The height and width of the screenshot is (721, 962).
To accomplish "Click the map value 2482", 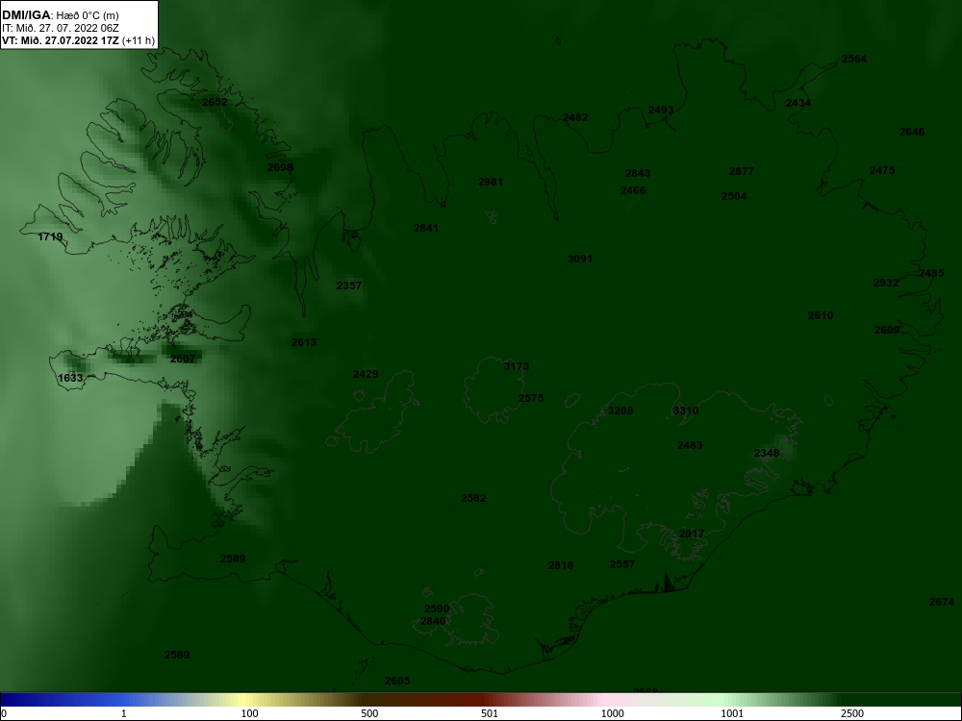I will click(575, 117).
